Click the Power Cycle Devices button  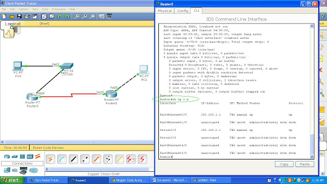pyautogui.click(x=48, y=148)
